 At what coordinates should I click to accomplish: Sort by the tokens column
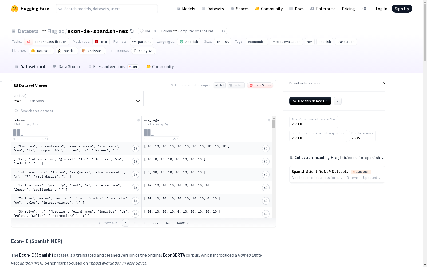(139, 120)
